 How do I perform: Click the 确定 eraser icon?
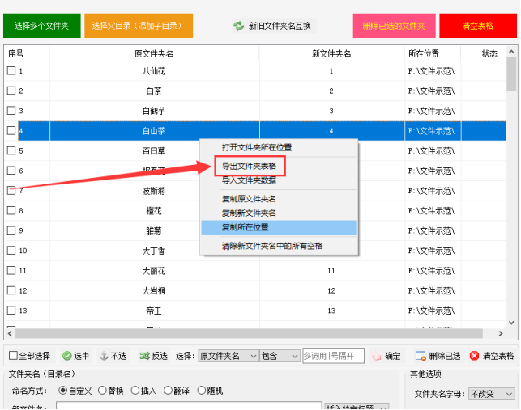[x=376, y=356]
